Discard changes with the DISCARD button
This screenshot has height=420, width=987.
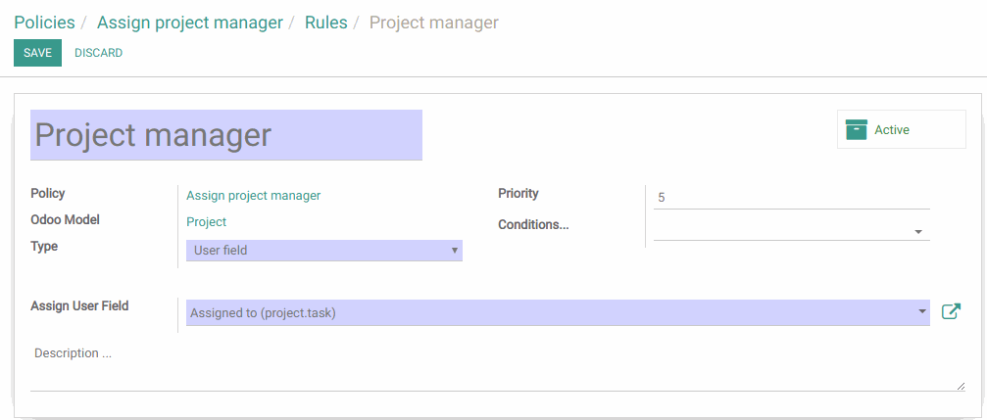tap(98, 53)
